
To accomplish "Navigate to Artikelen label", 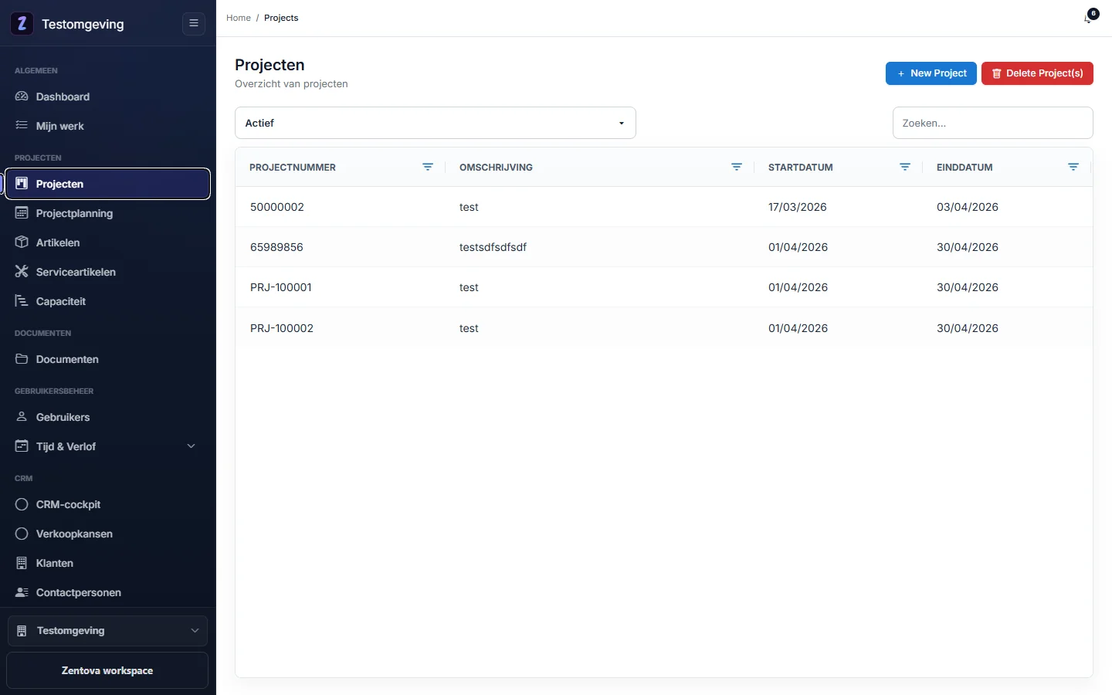I will click(58, 242).
